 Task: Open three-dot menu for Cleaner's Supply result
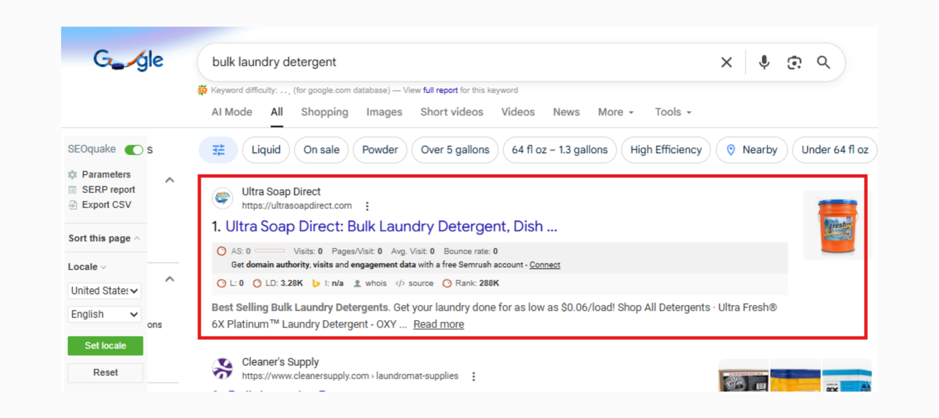tap(474, 376)
